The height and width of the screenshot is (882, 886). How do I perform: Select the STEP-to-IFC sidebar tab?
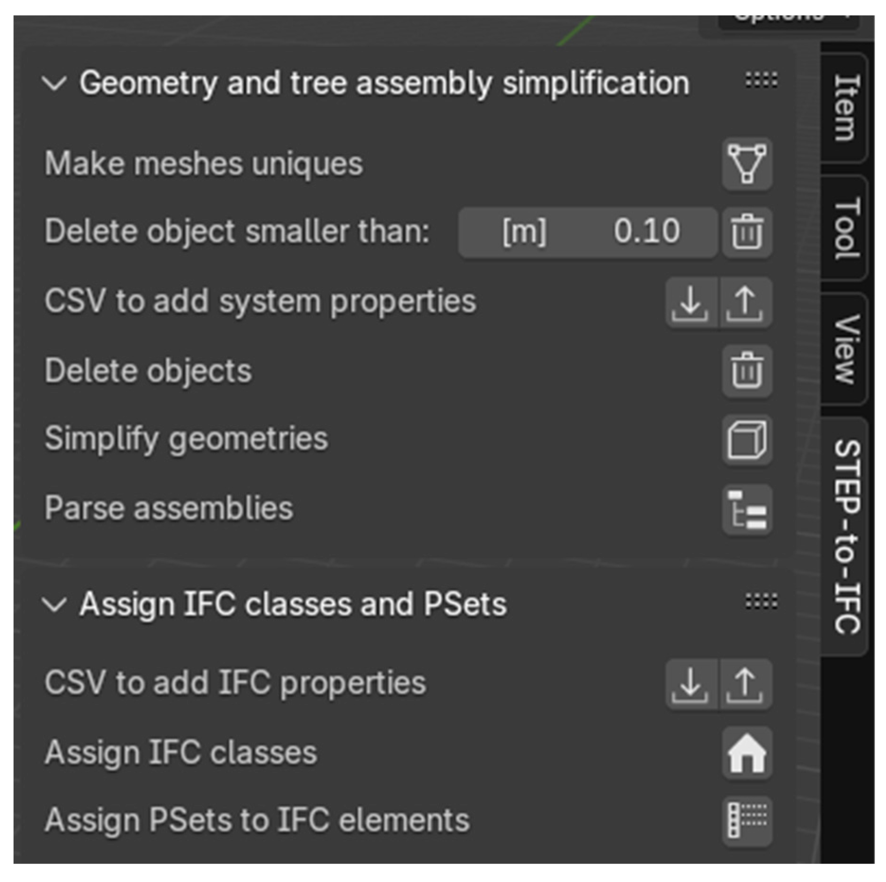click(846, 536)
